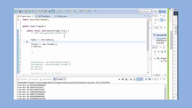Click the Outline horizontal scrollbar right arrow
This screenshot has width=192, height=108.
(x=165, y=75)
